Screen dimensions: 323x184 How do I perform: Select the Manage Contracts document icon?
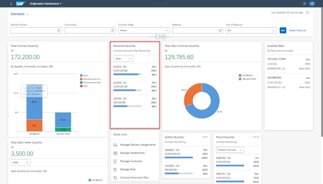pyautogui.click(x=115, y=161)
